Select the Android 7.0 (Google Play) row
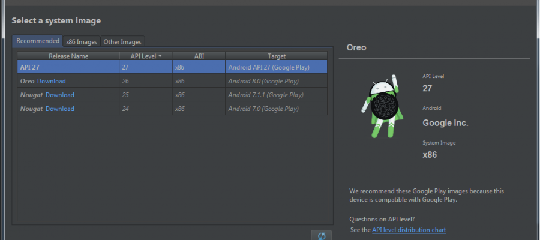540x240 pixels. point(263,109)
